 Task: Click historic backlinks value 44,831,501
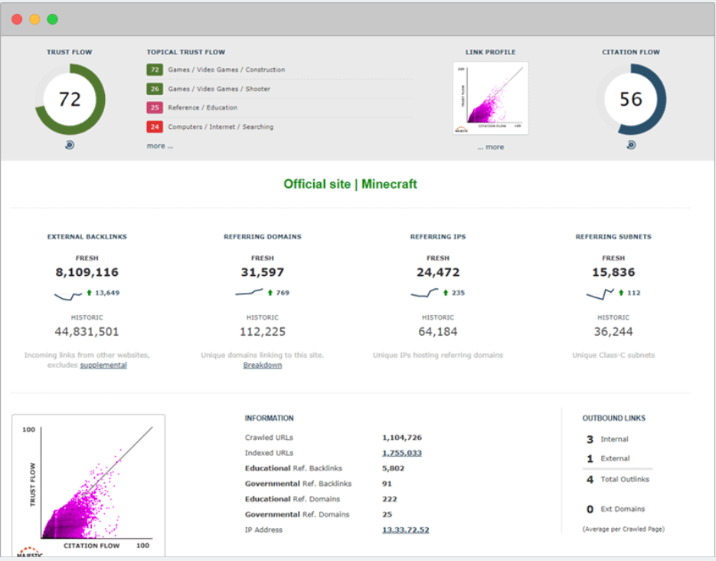(x=87, y=332)
